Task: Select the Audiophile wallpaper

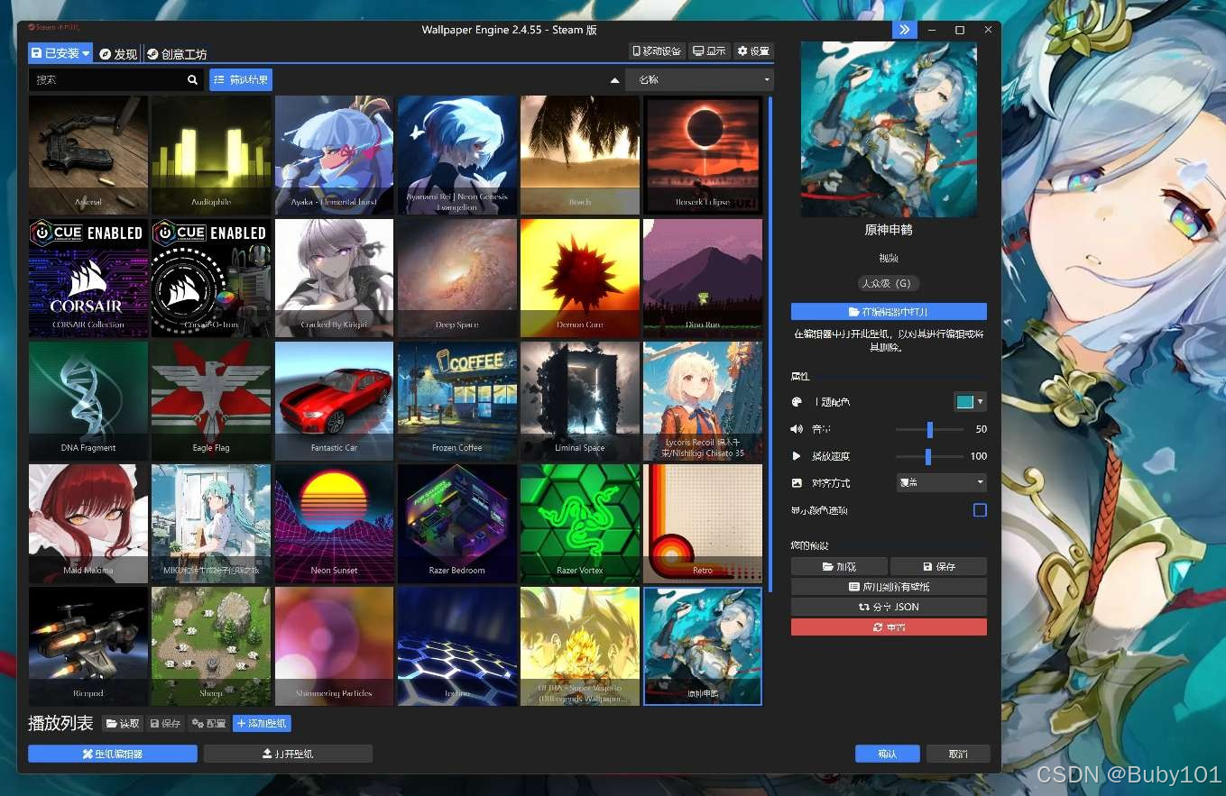Action: click(x=211, y=155)
